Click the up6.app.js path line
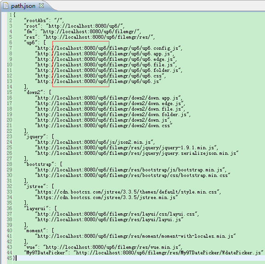The height and width of the screenshot is (264, 265). pos(104,54)
